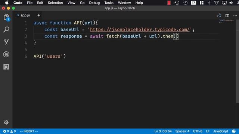Click the 'users' string on line 6

coord(54,56)
